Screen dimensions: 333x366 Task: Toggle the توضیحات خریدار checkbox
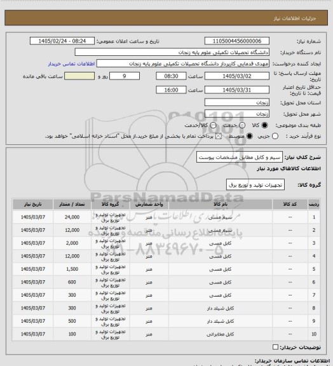275,347
